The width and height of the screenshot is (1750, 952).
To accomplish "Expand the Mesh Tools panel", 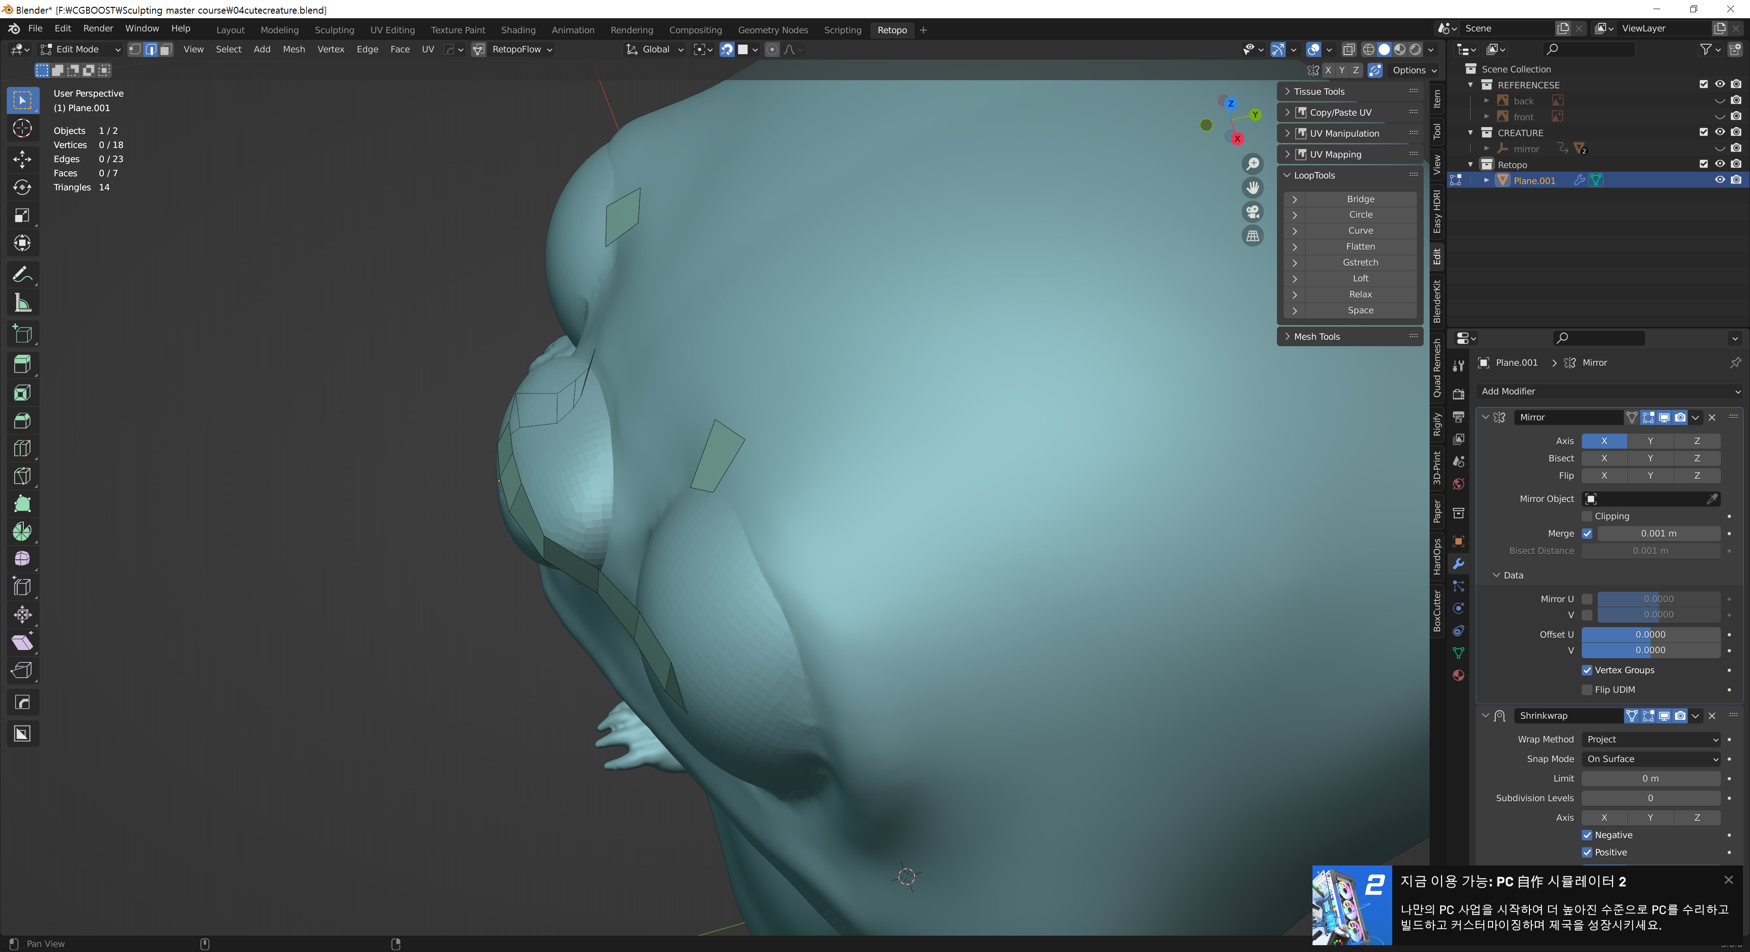I will pyautogui.click(x=1317, y=337).
